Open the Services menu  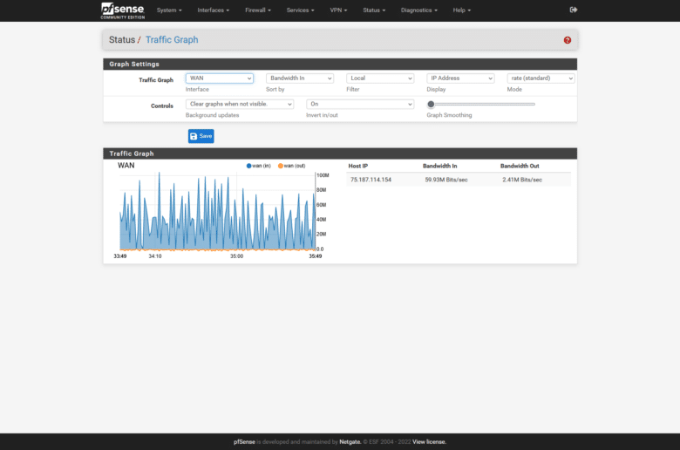point(300,10)
